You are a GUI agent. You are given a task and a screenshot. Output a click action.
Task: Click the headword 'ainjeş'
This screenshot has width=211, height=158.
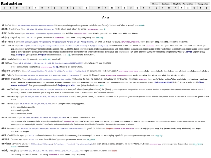tap(5, 37)
